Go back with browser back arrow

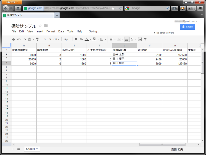tap(6, 8)
